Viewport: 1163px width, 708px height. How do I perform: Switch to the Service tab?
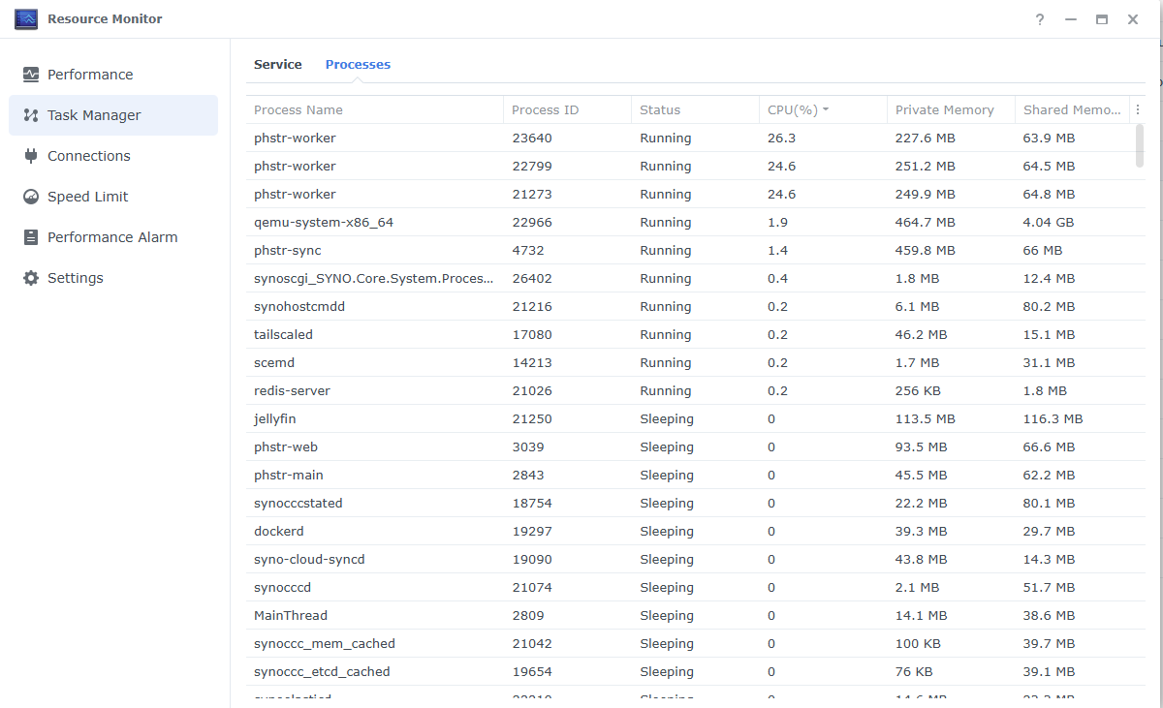point(278,65)
